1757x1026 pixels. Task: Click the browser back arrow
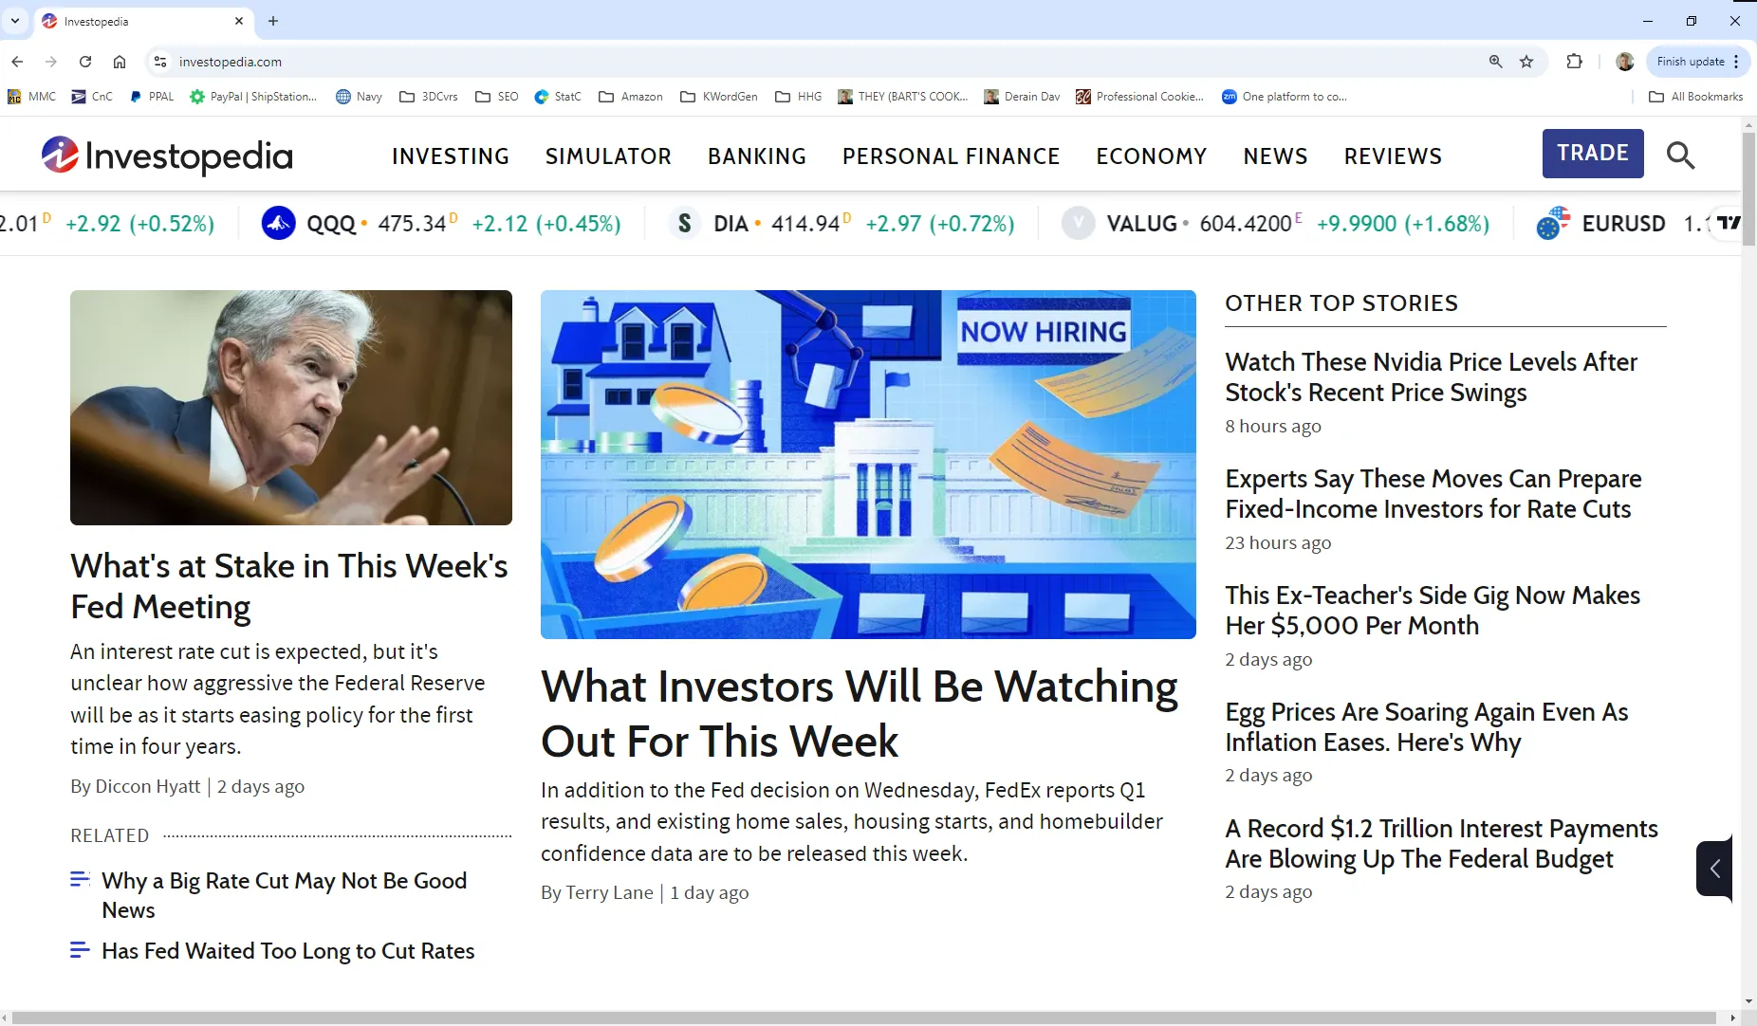pyautogui.click(x=17, y=62)
